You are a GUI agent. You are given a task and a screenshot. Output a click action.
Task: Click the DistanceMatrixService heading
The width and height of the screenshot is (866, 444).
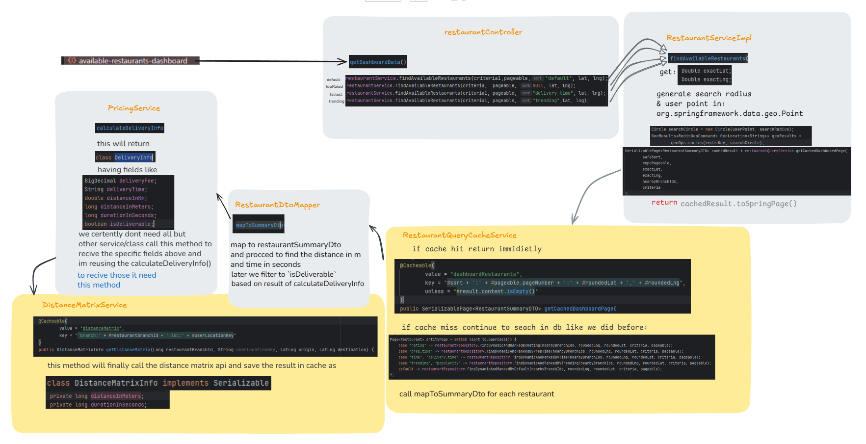(x=84, y=305)
